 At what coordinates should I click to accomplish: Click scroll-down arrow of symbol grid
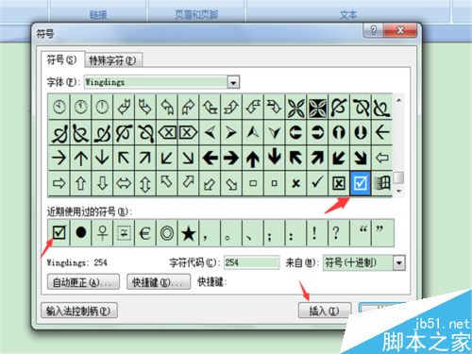coord(399,191)
